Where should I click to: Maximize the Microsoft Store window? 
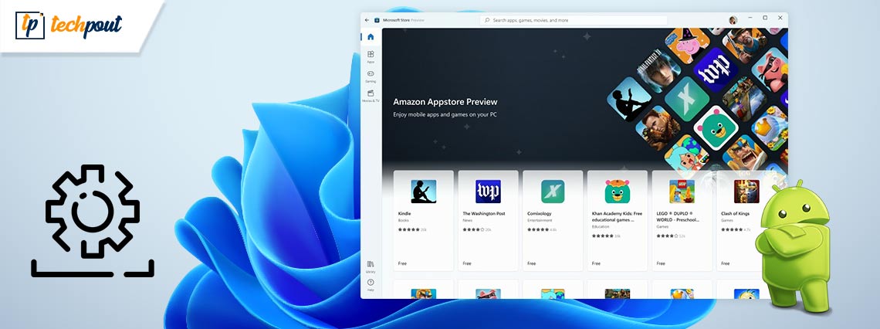(x=765, y=18)
